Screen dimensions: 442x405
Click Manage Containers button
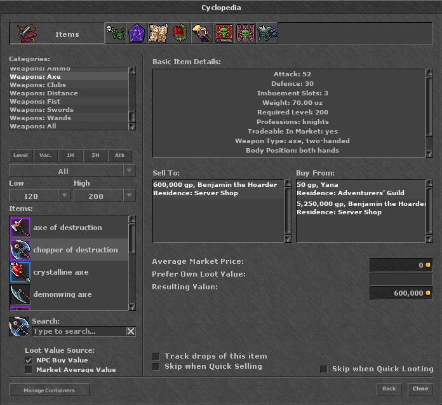(50, 390)
